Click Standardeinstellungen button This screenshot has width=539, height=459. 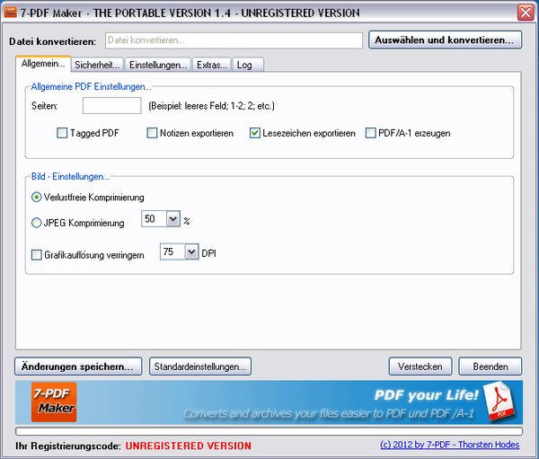200,366
